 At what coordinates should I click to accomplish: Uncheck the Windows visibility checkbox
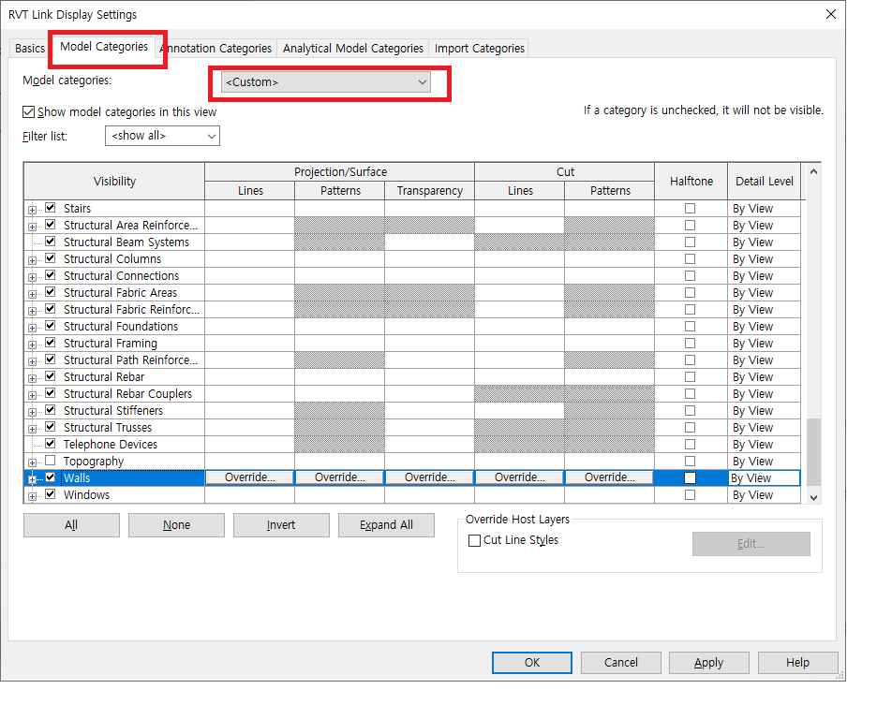[x=51, y=494]
